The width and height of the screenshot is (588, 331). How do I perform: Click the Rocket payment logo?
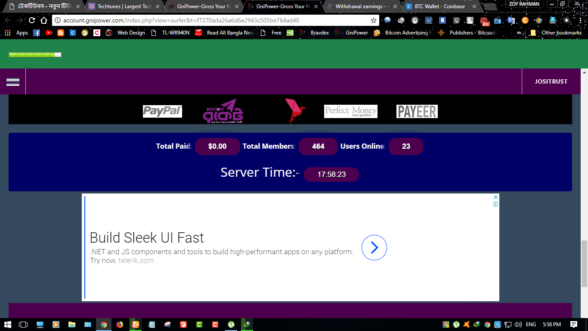pos(223,111)
